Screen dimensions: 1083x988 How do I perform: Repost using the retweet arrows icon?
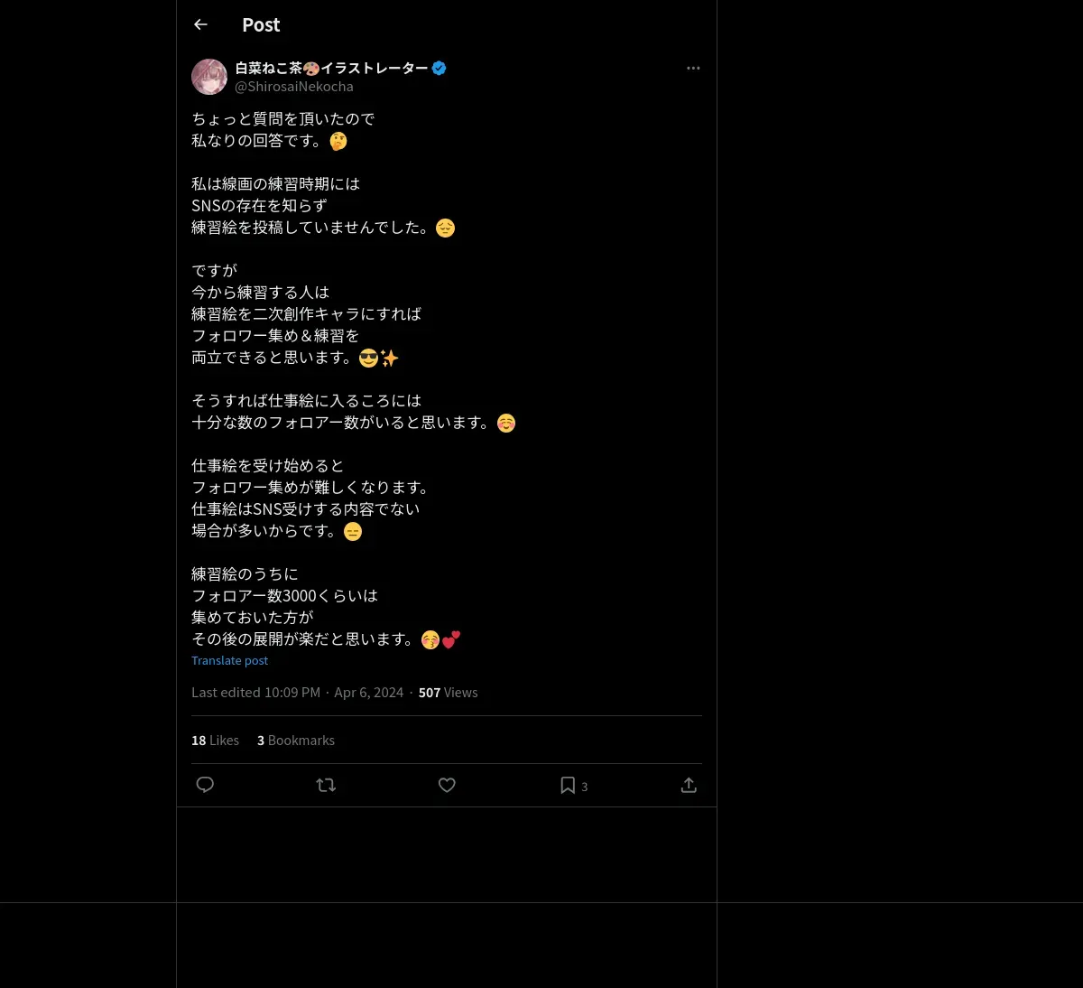tap(326, 785)
